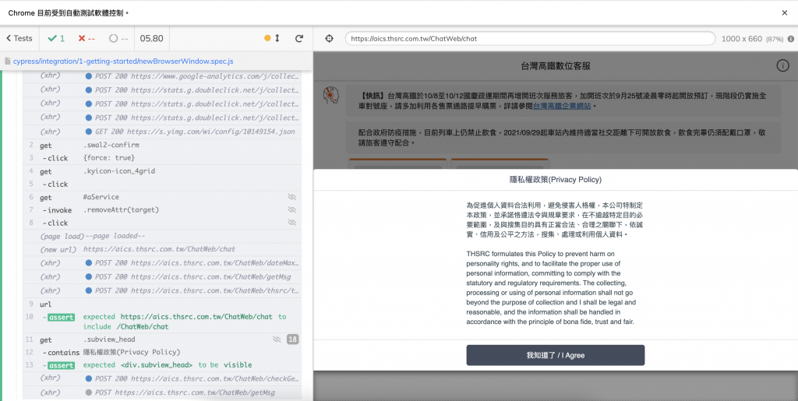The image size is (798, 401).
Task: Click the info icon beside 台灣高鐵數位客服
Action: click(x=782, y=65)
